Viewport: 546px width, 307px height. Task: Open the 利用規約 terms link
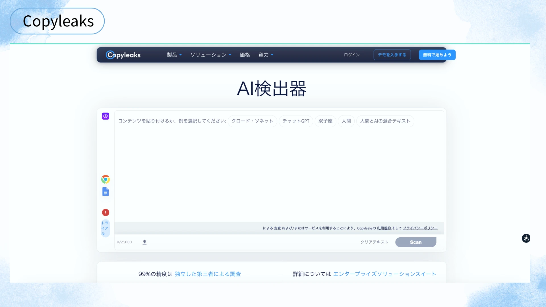pos(384,228)
